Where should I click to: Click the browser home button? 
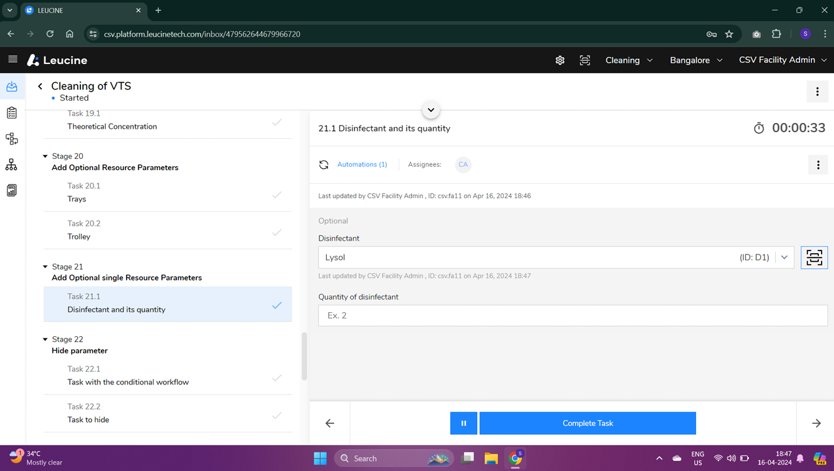(69, 34)
